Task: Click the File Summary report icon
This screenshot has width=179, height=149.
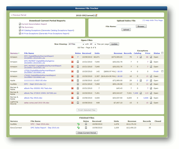Action: (20, 27)
